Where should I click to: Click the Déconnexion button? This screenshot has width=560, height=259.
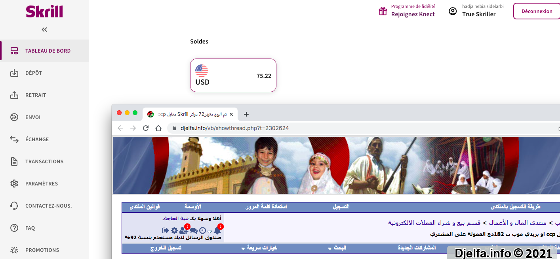point(537,11)
